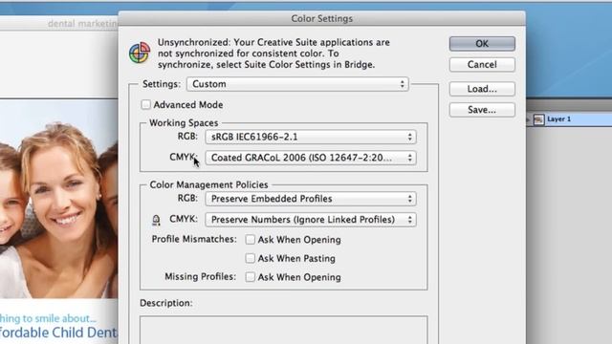The image size is (612, 344).
Task: Click the Working Spaces group label
Action: pos(184,123)
